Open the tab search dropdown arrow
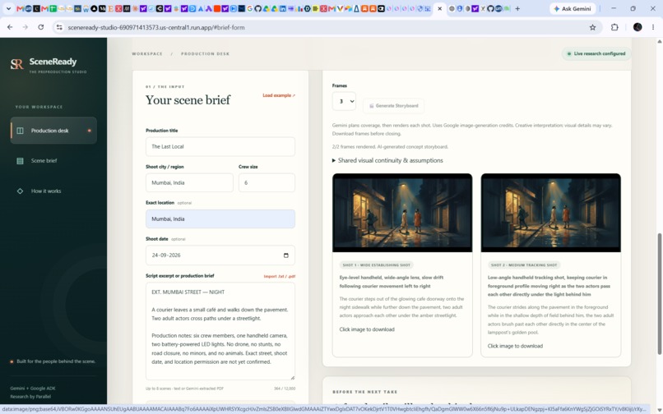The height and width of the screenshot is (414, 663). pyautogui.click(x=8, y=8)
